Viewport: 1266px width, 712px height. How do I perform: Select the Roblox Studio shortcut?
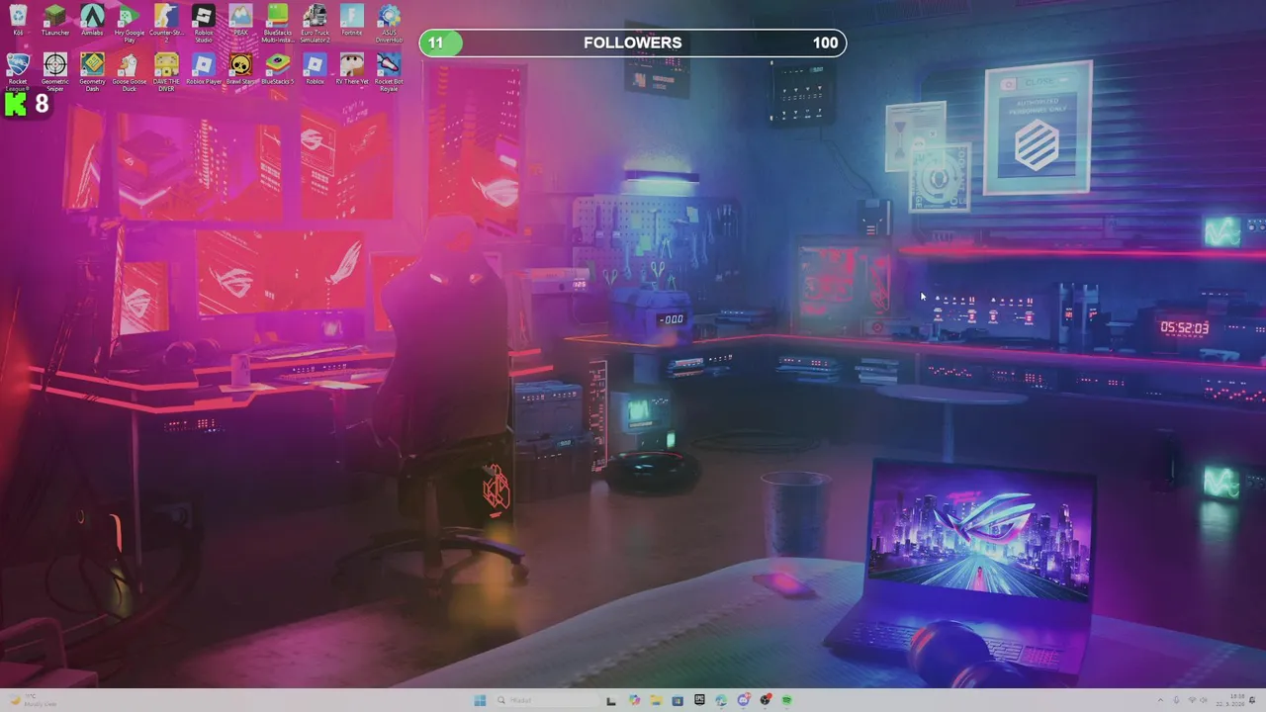[x=204, y=24]
